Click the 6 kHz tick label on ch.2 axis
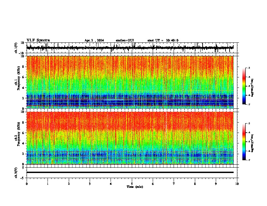Image resolution: width=267 pixels, height=206 pixels. point(23,133)
